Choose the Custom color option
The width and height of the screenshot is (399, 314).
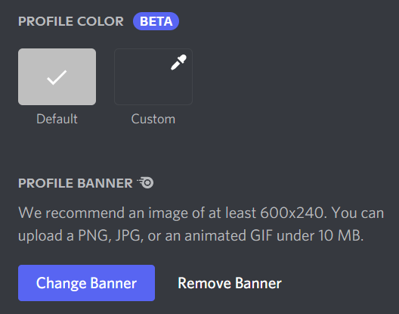tap(153, 76)
